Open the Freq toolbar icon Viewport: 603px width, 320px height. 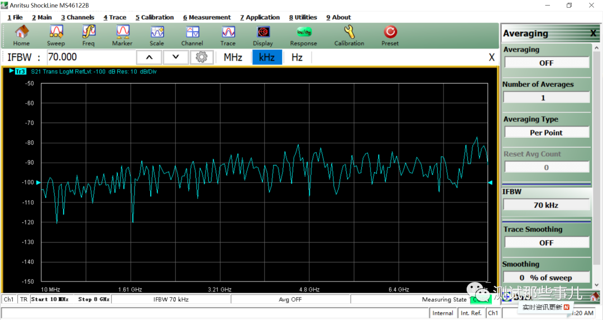point(88,36)
